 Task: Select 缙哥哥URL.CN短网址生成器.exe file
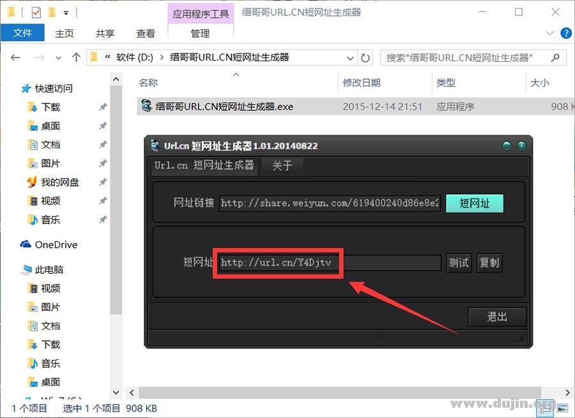click(224, 107)
